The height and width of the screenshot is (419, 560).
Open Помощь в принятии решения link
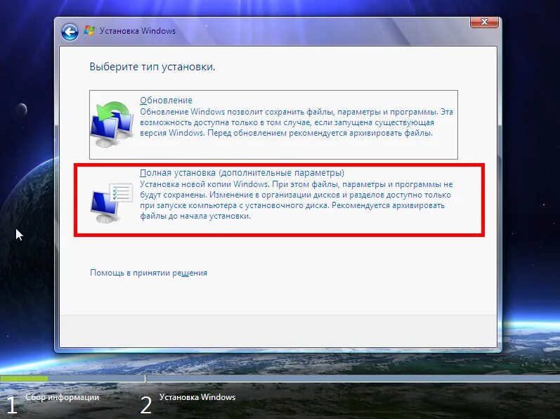148,273
